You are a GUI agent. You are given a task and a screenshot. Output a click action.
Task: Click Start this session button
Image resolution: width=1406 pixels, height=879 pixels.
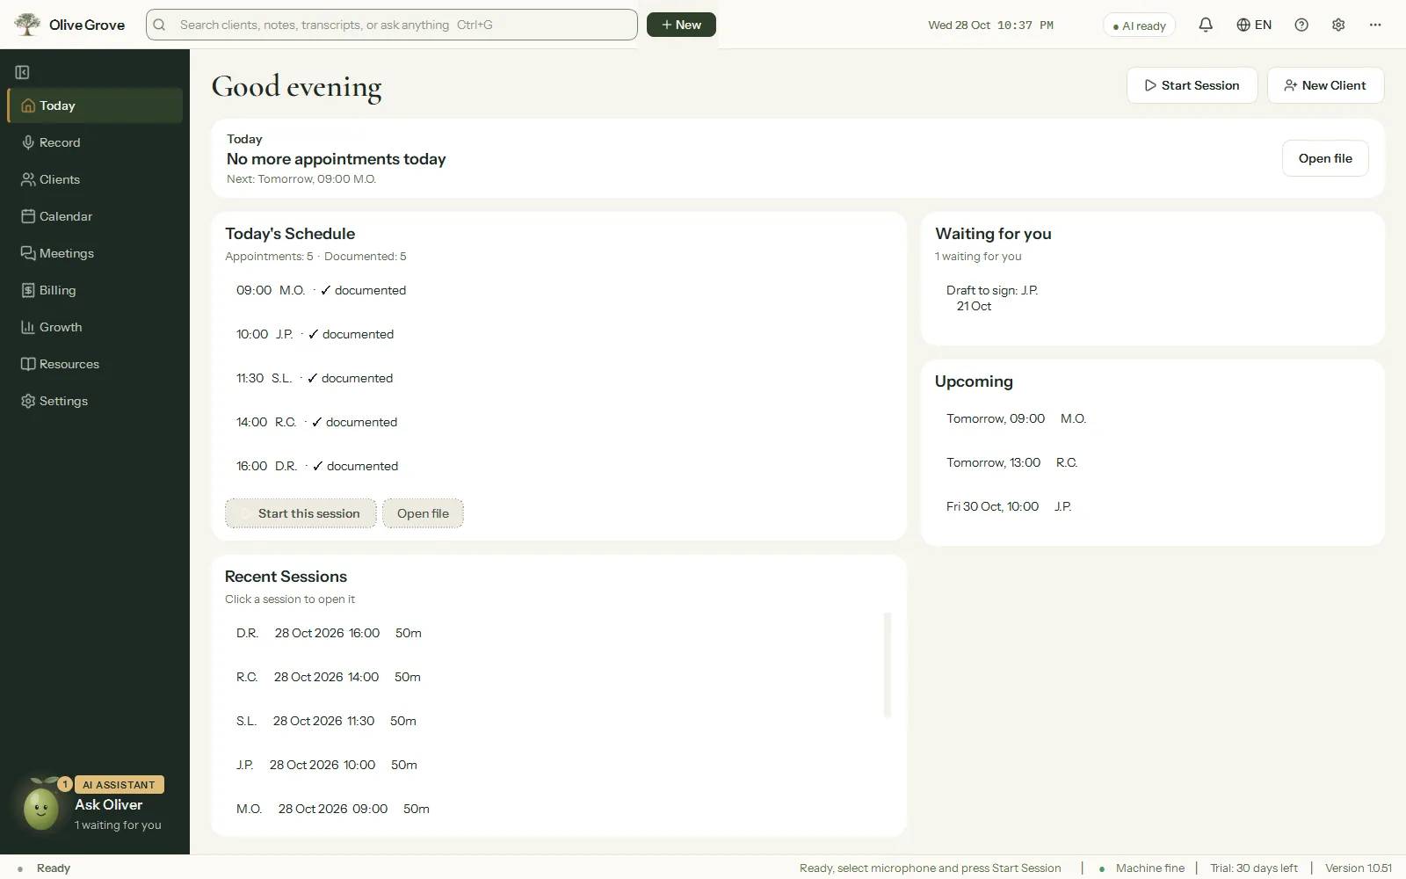pyautogui.click(x=301, y=513)
